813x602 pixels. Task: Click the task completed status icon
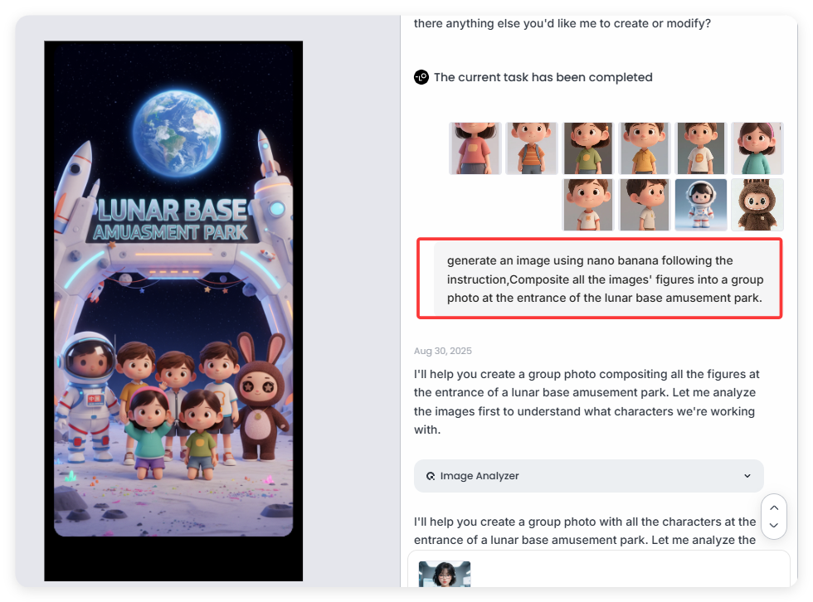click(421, 77)
